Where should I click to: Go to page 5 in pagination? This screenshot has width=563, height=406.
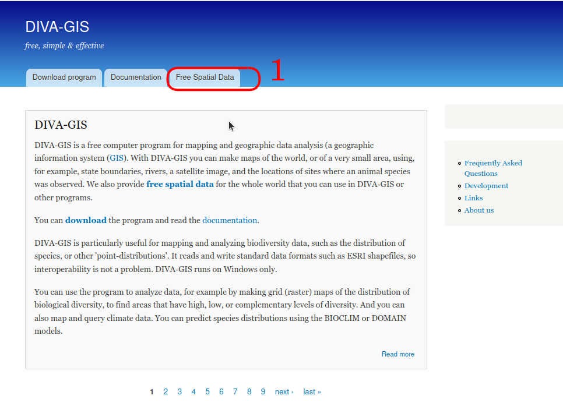207,391
